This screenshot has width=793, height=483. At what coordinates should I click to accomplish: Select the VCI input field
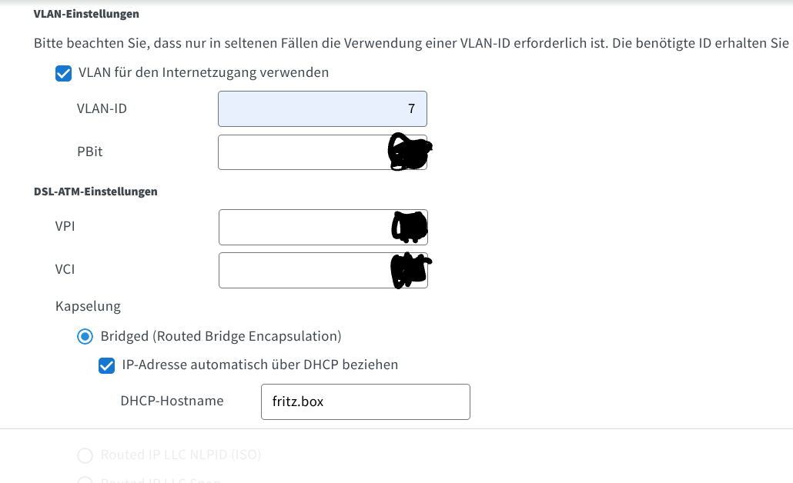[304, 270]
